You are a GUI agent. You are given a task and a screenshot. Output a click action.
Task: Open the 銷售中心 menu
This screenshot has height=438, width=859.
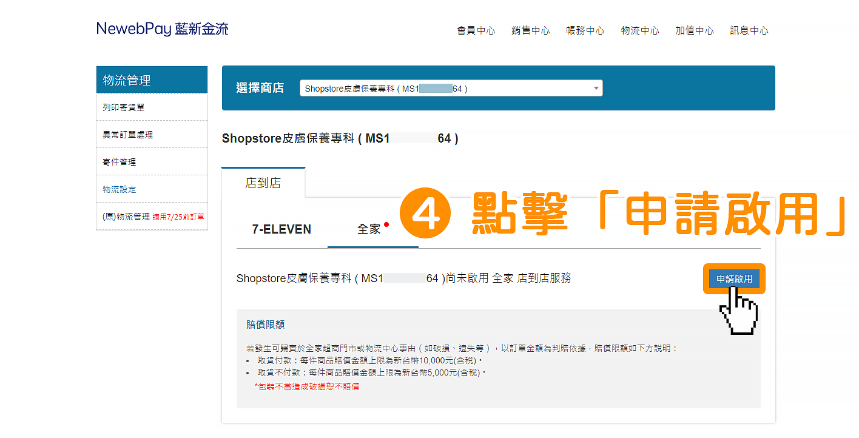click(x=530, y=30)
